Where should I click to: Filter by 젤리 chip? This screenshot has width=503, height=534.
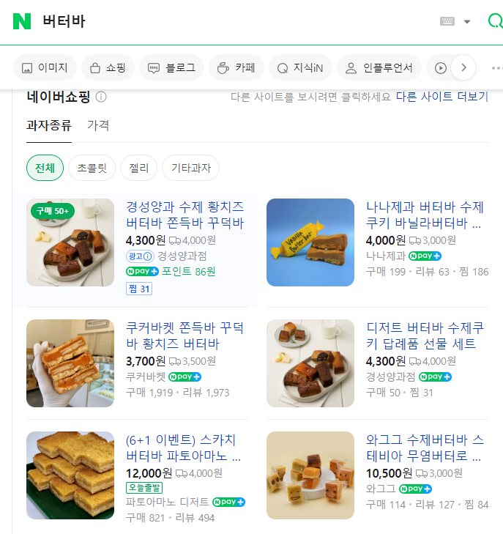click(x=138, y=168)
